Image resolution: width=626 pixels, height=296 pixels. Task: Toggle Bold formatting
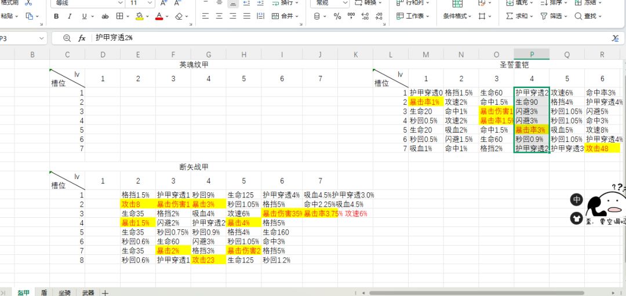click(56, 16)
